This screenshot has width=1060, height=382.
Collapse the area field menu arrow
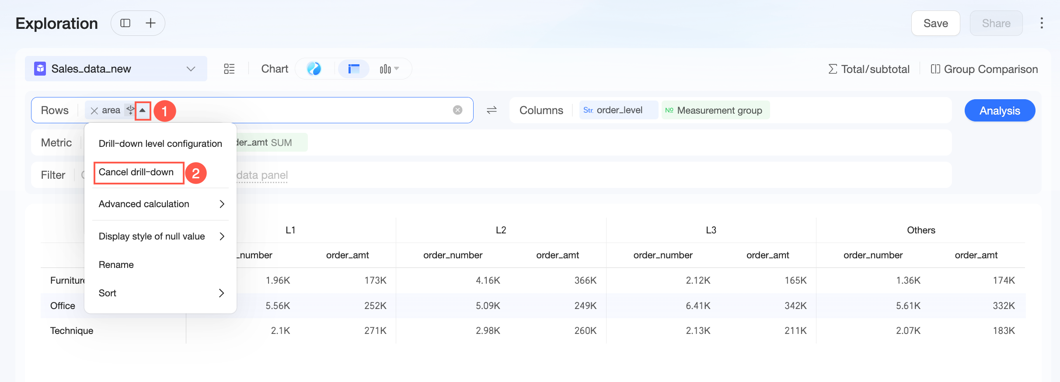tap(143, 111)
